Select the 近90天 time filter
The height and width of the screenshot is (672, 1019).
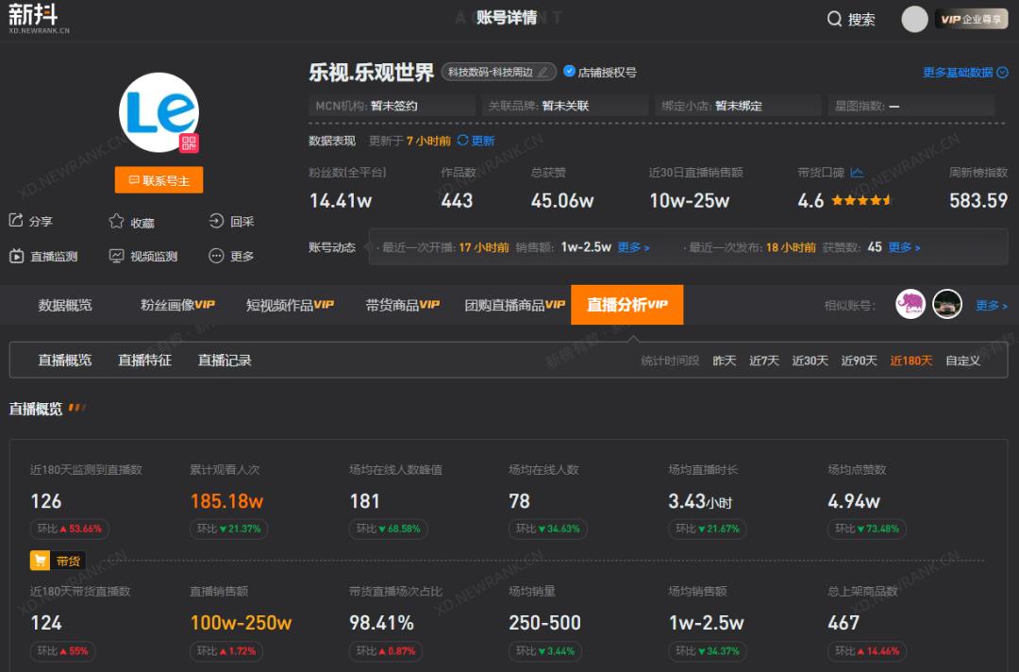(x=858, y=360)
